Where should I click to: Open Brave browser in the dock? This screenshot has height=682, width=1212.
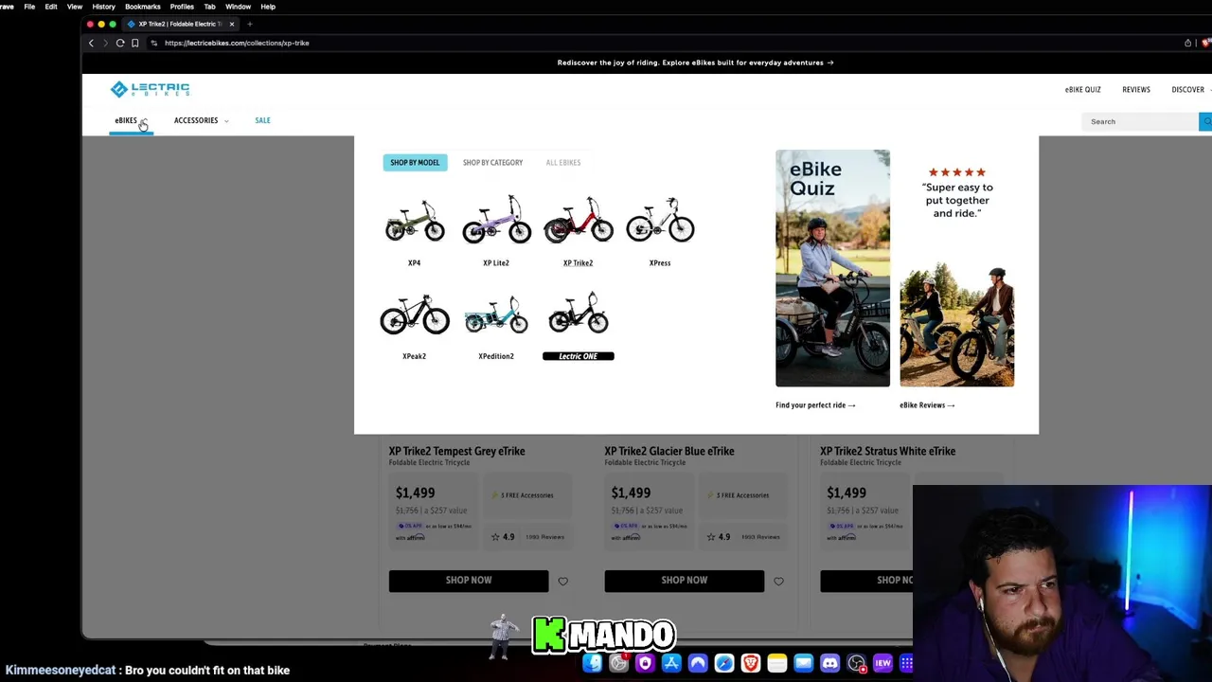click(x=751, y=663)
